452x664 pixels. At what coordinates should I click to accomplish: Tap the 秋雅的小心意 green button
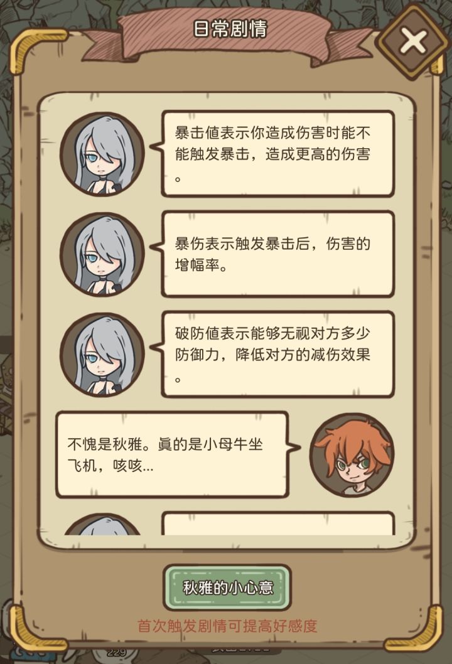(227, 587)
